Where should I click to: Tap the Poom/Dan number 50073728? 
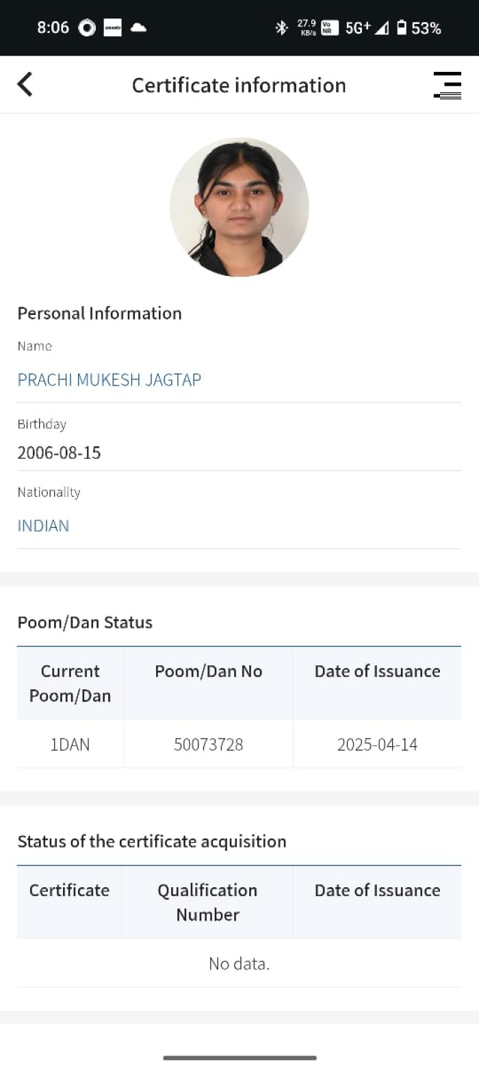pos(208,744)
